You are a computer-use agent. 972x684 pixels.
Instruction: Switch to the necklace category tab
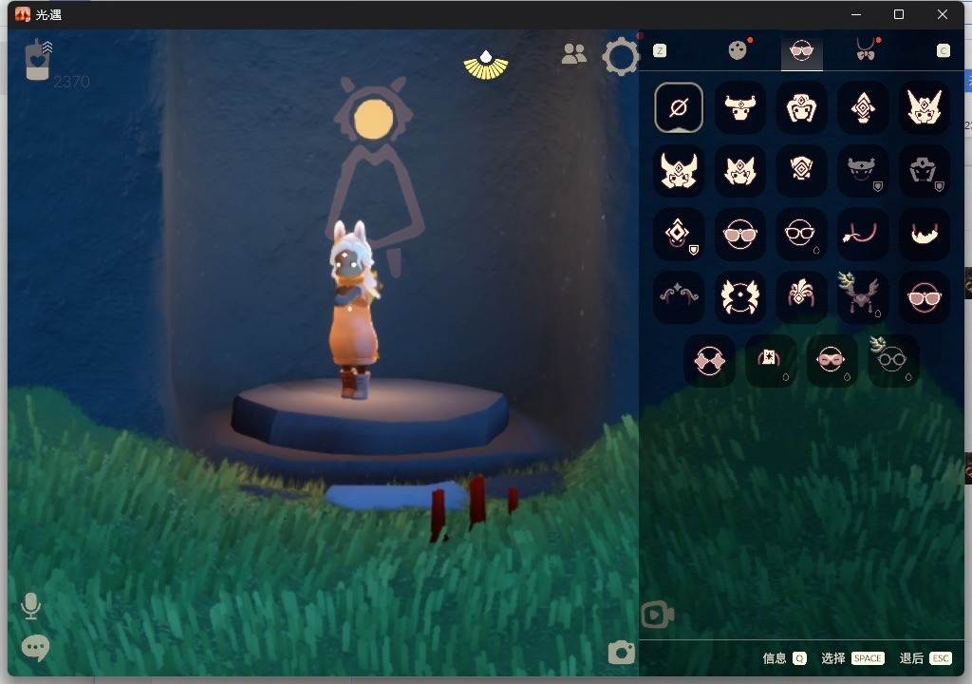(867, 49)
